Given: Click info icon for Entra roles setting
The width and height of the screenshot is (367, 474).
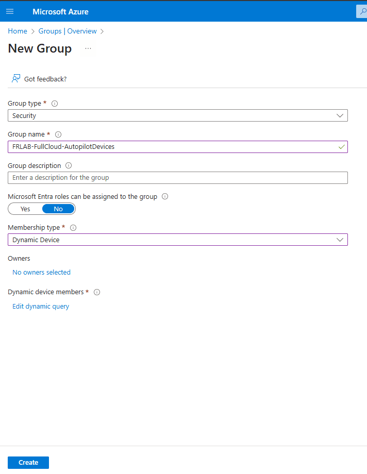Looking at the screenshot, I should 165,196.
